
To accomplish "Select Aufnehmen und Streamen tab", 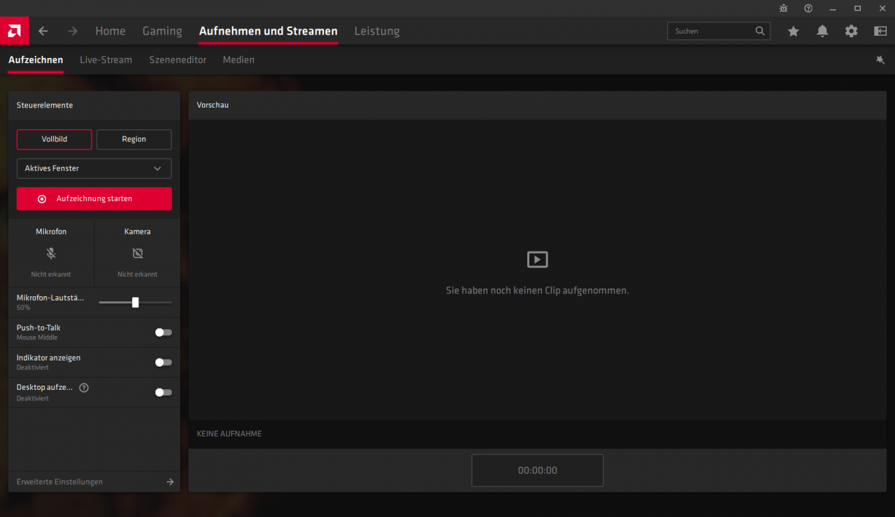I will tap(268, 31).
